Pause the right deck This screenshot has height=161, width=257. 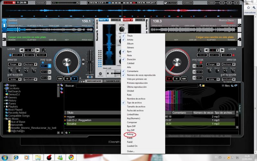(176, 78)
